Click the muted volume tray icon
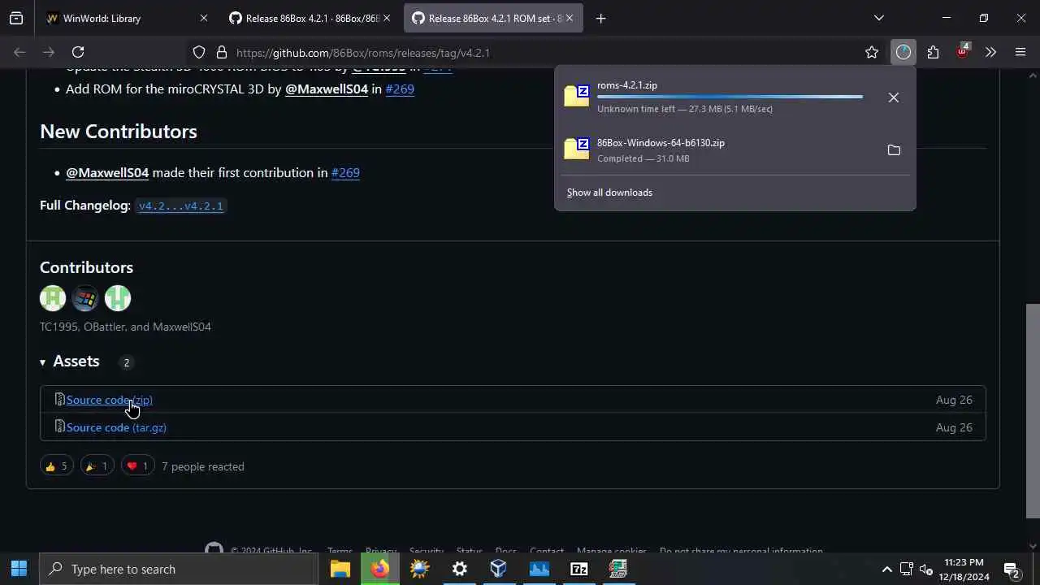1040x585 pixels. click(925, 569)
